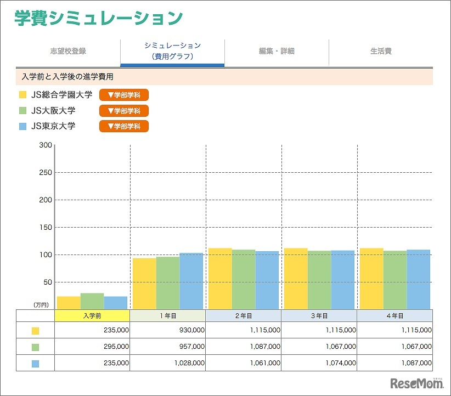Open the 志望校登録 tab

[67, 50]
